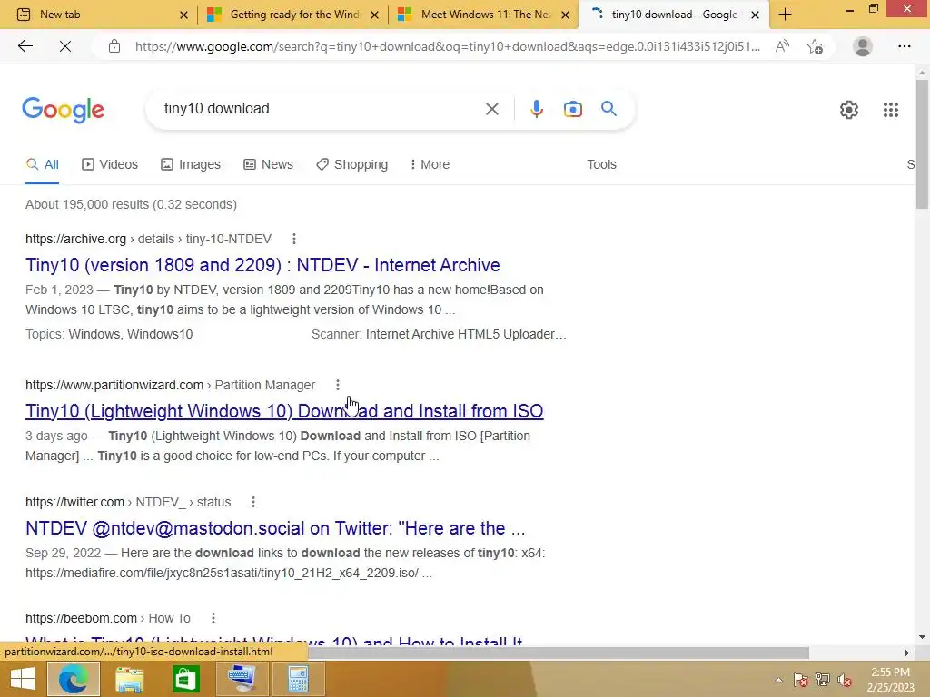
Task: Click the About 195,000 results text
Action: point(131,204)
